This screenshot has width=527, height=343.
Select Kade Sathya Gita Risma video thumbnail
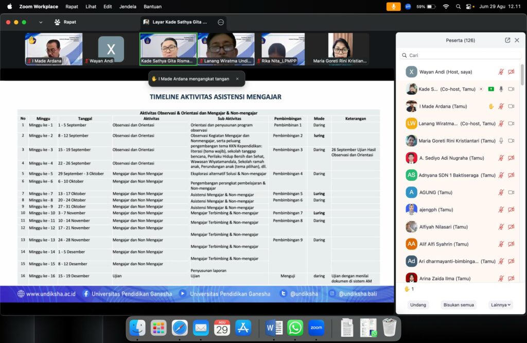[168, 49]
